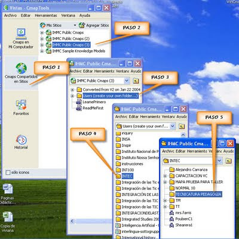Open the Mis Sitios dropdown arrow
This screenshot has height=239, width=239.
(x=75, y=25)
